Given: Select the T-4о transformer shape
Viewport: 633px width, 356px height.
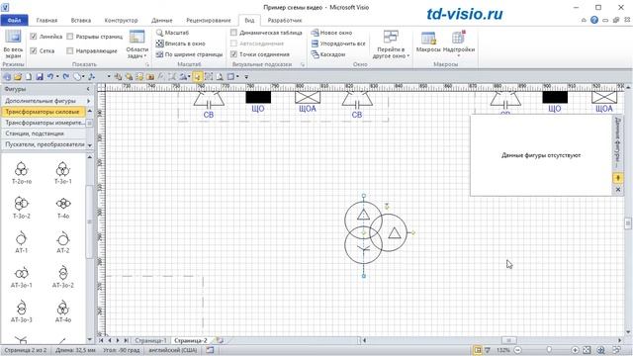Looking at the screenshot, I should point(63,207).
